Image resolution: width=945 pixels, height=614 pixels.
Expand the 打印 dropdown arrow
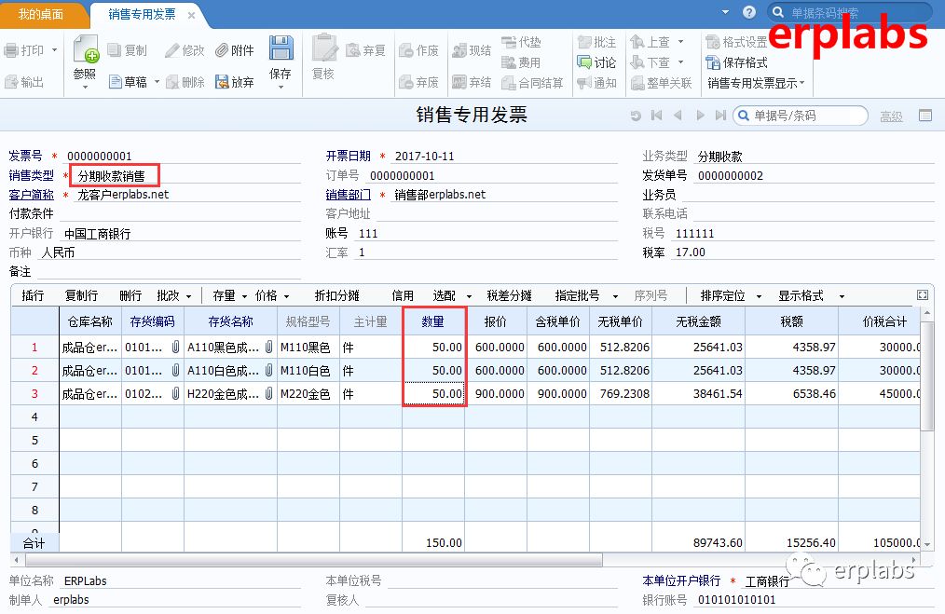(55, 50)
